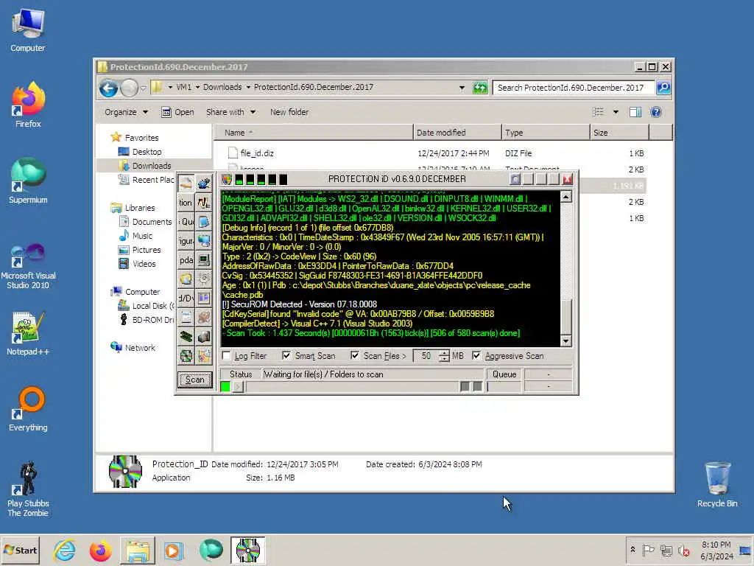Open Microsoft Visual Studio 2010 shortcut
The image size is (754, 566).
click(28, 266)
